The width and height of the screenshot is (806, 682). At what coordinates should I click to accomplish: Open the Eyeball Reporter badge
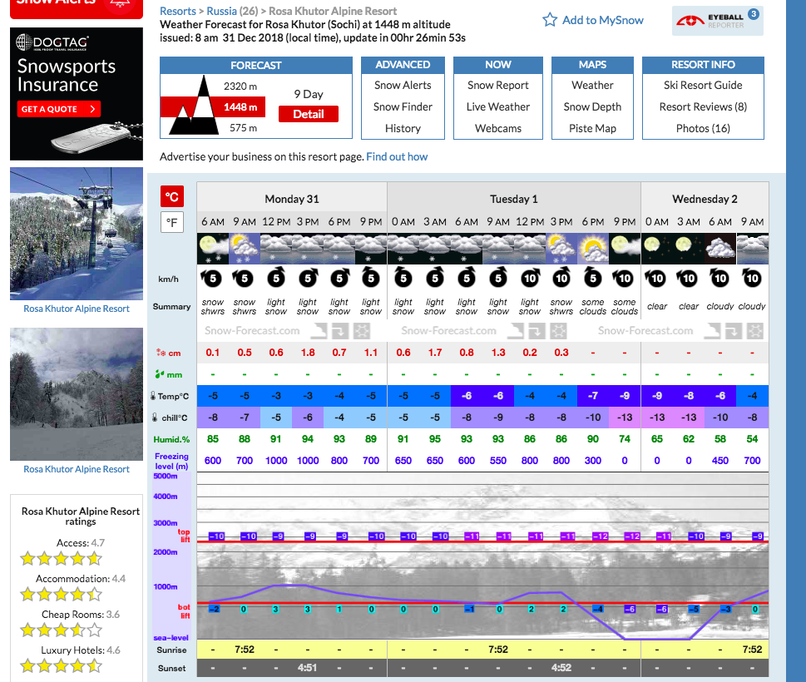717,21
